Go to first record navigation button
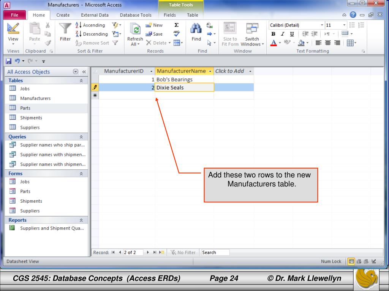The height and width of the screenshot is (291, 389). [113, 252]
